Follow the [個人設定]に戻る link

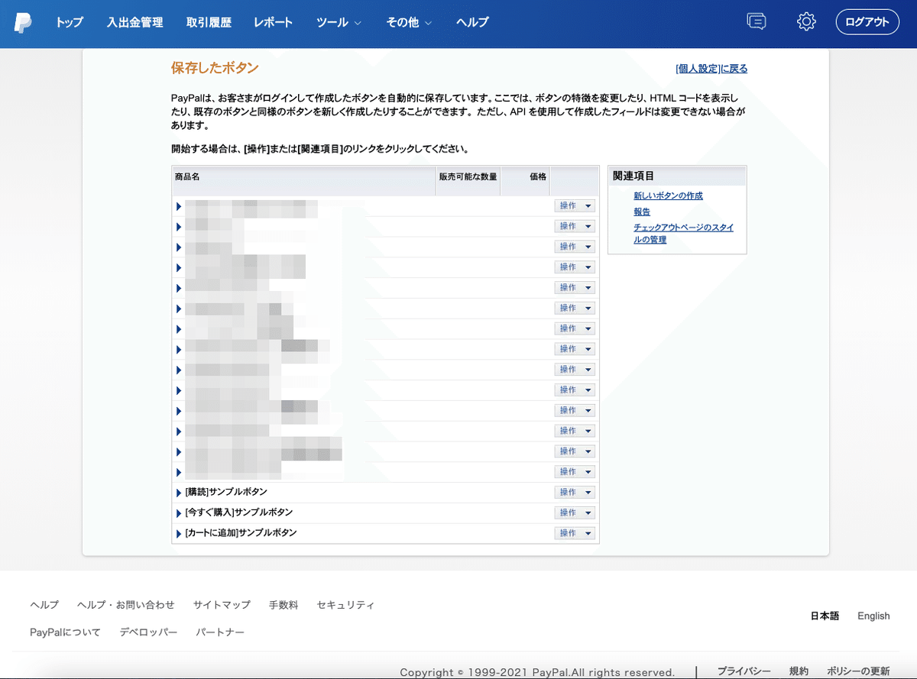[x=711, y=69]
